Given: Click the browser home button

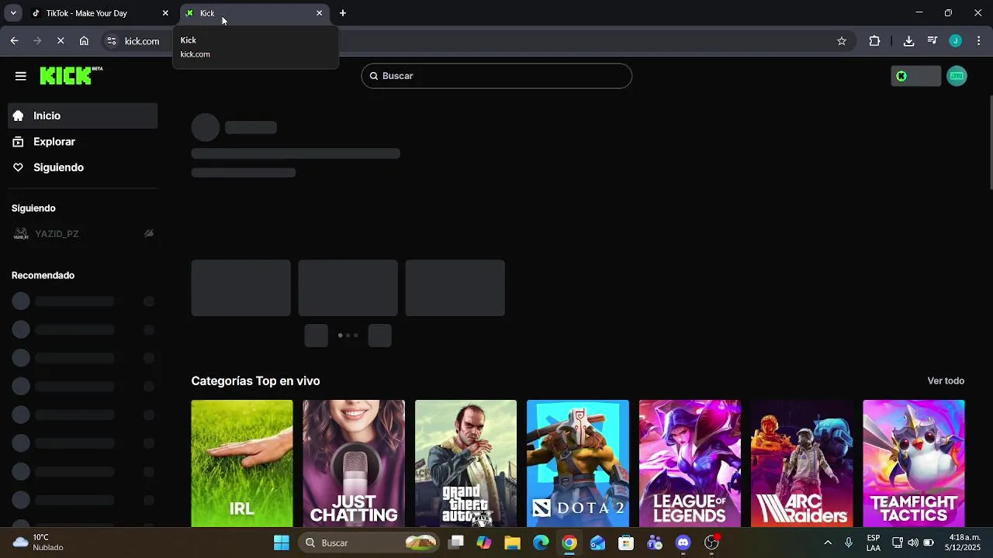Looking at the screenshot, I should click(84, 41).
